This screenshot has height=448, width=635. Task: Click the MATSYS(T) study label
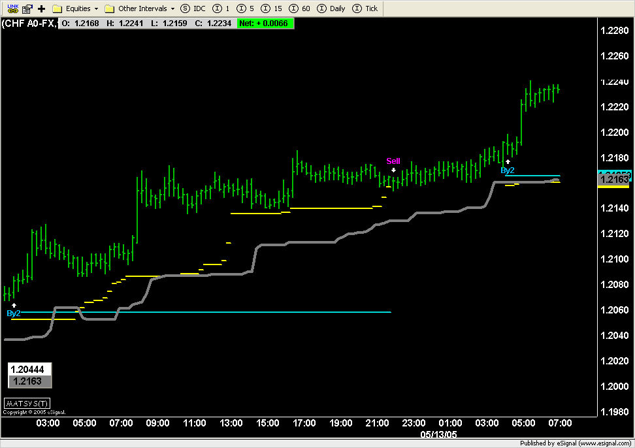(x=27, y=404)
